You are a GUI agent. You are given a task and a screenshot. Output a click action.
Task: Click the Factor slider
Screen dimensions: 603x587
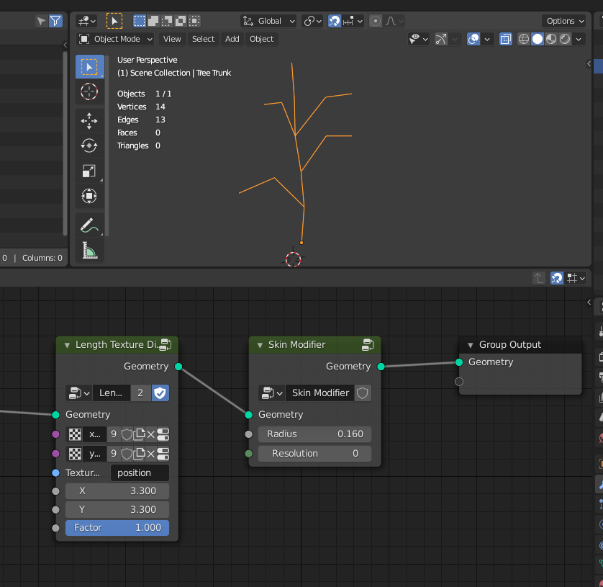point(117,528)
